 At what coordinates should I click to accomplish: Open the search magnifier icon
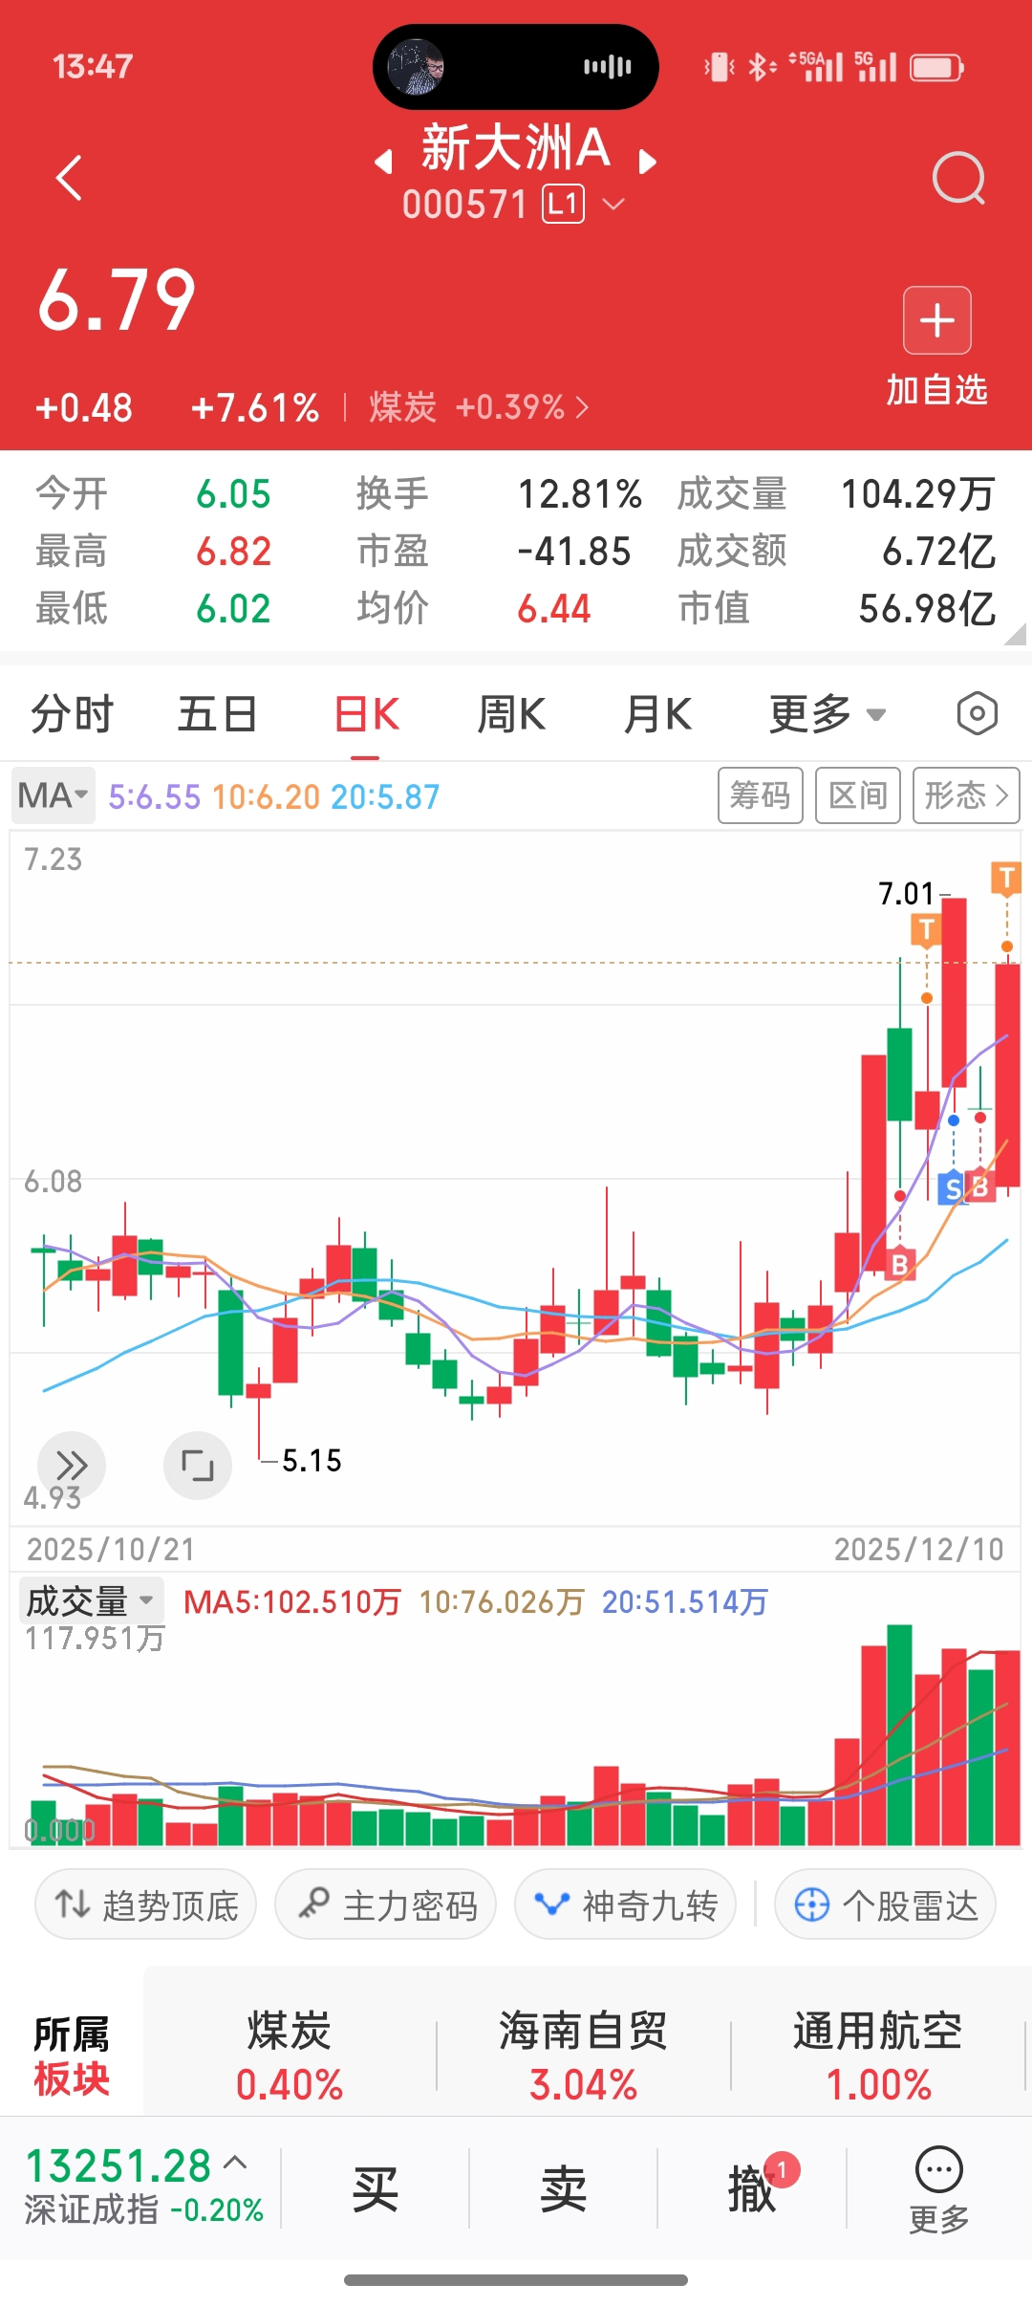click(958, 178)
